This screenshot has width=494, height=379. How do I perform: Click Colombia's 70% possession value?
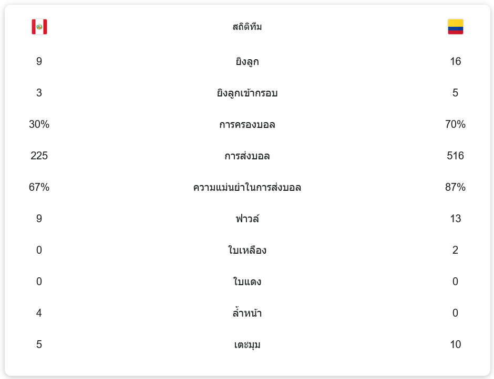click(x=455, y=124)
